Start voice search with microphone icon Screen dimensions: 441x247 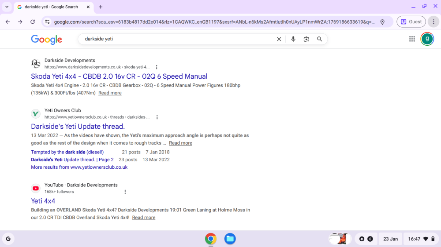[x=293, y=39]
